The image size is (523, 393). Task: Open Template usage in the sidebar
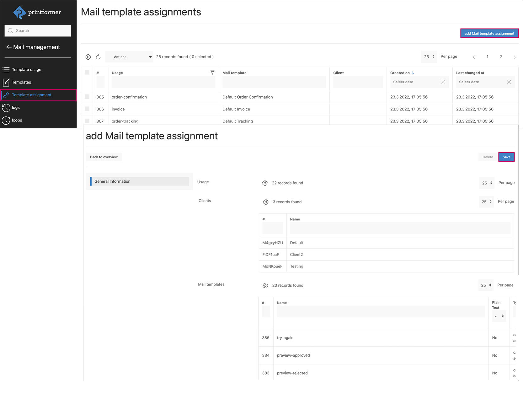point(27,70)
